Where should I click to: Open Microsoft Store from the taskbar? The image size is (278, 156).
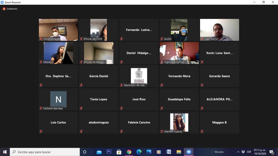click(x=119, y=152)
